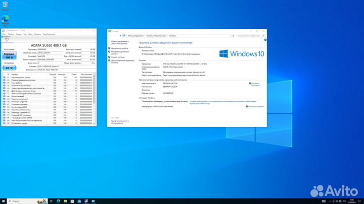Open the Microsoft Edge desktop shortcut
The width and height of the screenshot is (364, 204).
coord(5,21)
